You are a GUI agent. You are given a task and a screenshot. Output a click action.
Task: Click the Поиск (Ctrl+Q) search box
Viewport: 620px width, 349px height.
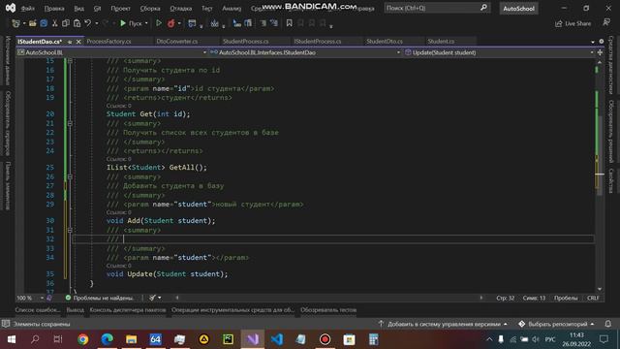point(437,8)
